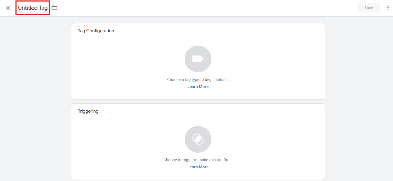This screenshot has width=393, height=181.
Task: Click 'Choose a trigger to make this tag fire...' text
Action: tap(198, 160)
